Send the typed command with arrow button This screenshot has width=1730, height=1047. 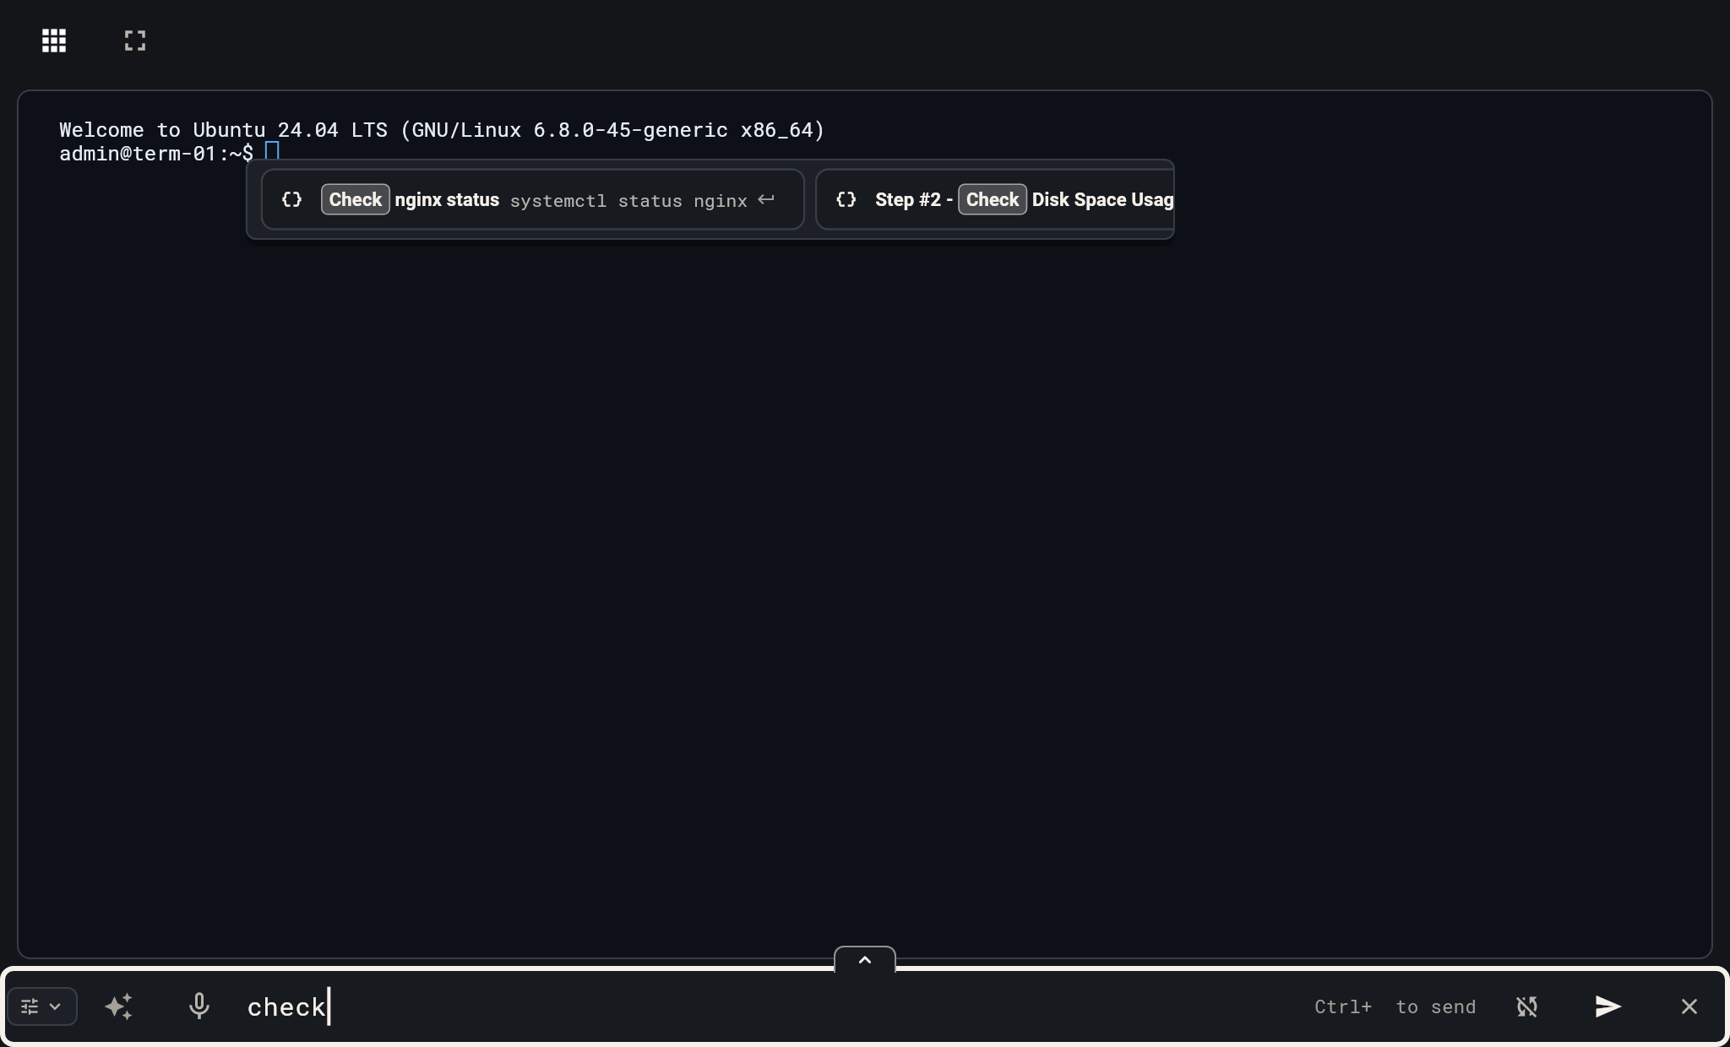(1608, 1006)
